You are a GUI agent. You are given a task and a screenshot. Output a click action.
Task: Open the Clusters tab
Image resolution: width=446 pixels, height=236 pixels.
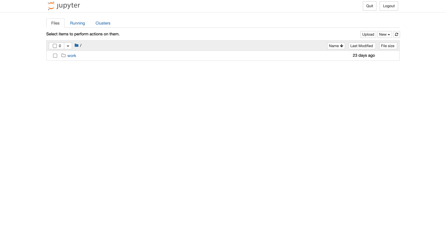tap(103, 23)
